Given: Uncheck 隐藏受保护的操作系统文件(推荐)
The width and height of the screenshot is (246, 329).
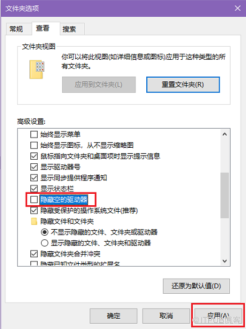Looking at the screenshot, I should point(34,211).
